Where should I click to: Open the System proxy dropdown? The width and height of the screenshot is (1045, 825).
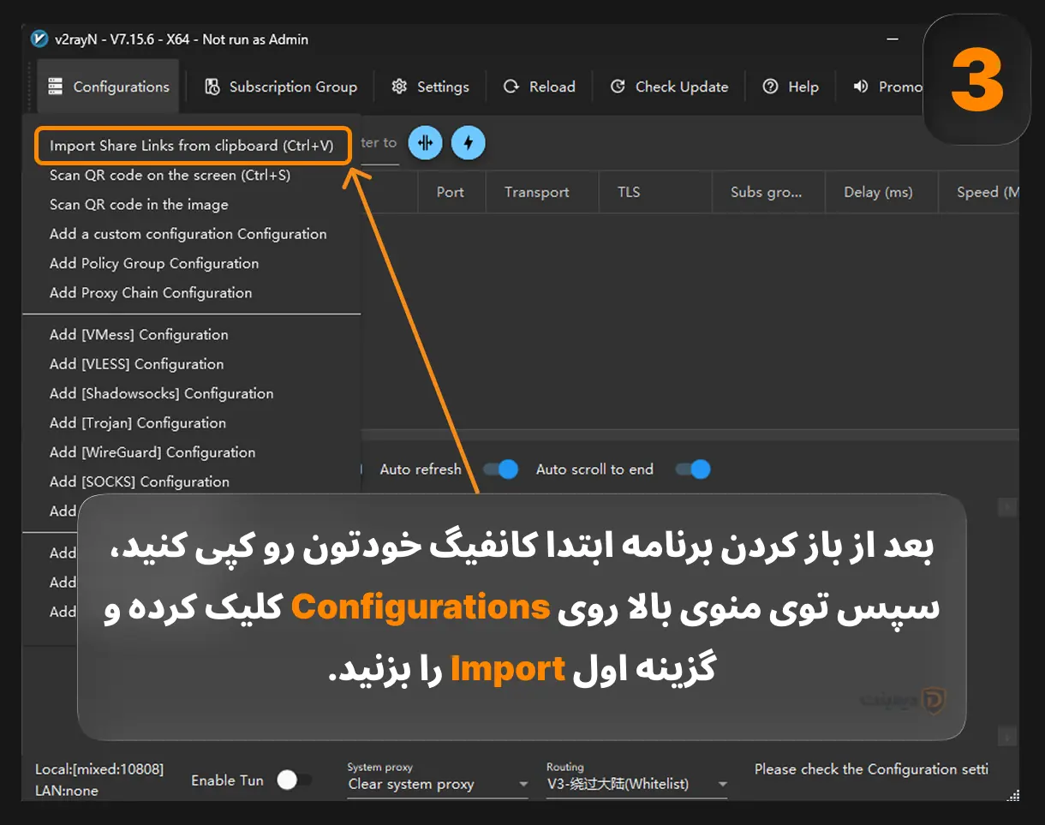click(x=438, y=784)
